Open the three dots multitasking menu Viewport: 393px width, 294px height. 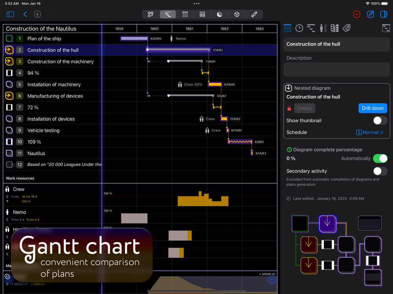click(x=196, y=4)
